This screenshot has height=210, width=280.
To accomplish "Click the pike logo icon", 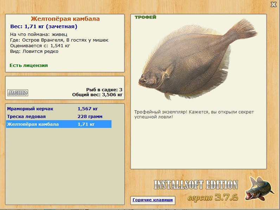I will pyautogui.click(x=260, y=189).
